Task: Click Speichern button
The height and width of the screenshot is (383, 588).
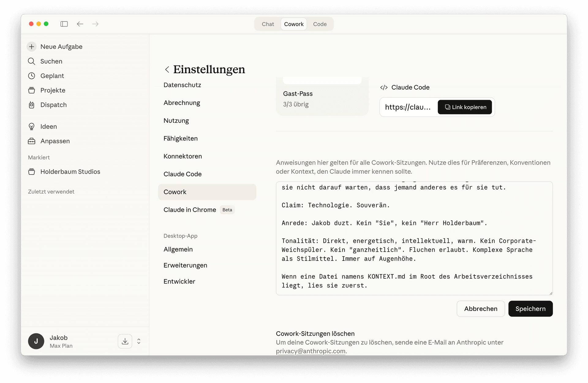Action: [x=530, y=309]
